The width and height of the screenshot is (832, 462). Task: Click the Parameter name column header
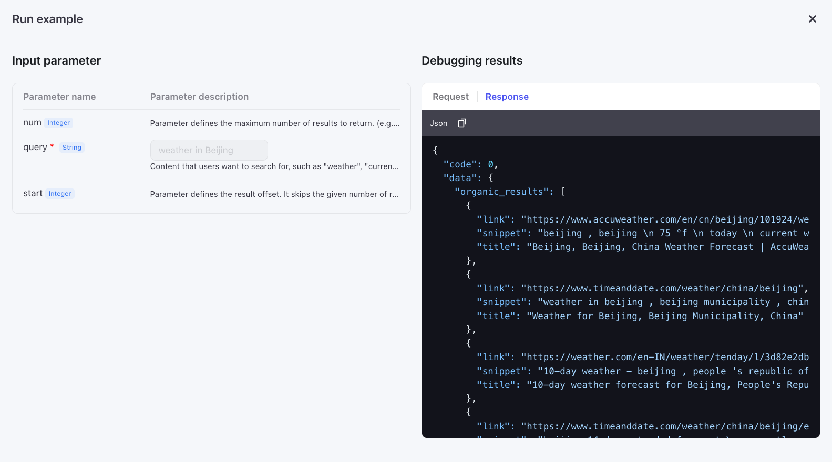coord(59,97)
